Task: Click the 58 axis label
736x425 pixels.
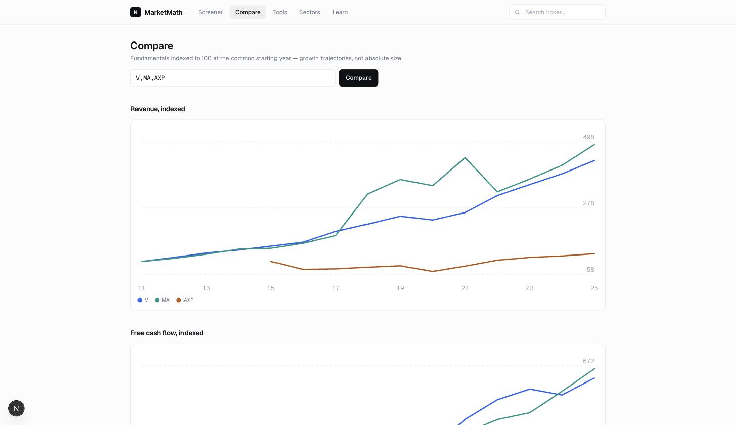Action: 590,270
